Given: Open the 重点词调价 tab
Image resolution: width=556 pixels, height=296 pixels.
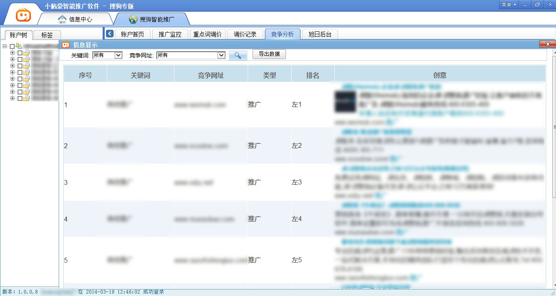Looking at the screenshot, I should [208, 34].
